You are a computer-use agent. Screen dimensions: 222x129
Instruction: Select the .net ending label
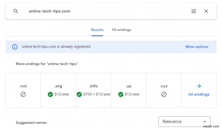click(x=23, y=86)
